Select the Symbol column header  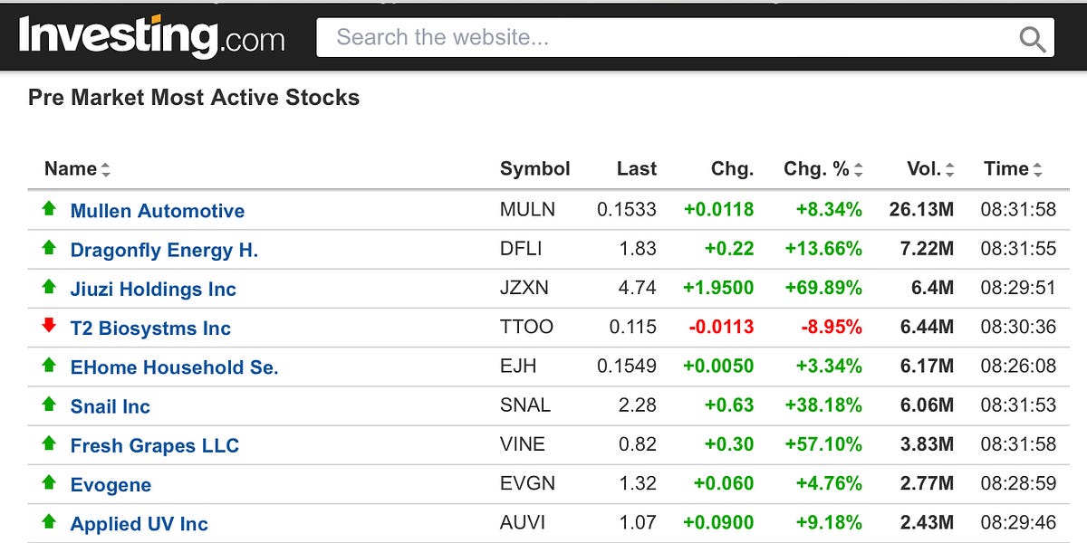point(534,169)
